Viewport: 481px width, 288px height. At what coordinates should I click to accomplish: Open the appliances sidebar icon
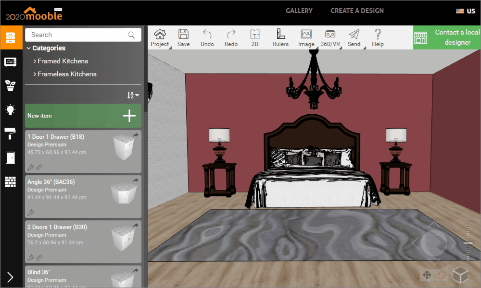point(11,62)
